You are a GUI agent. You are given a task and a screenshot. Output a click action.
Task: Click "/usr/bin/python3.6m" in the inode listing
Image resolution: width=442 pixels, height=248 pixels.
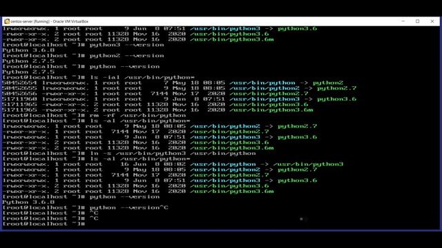[271, 110]
